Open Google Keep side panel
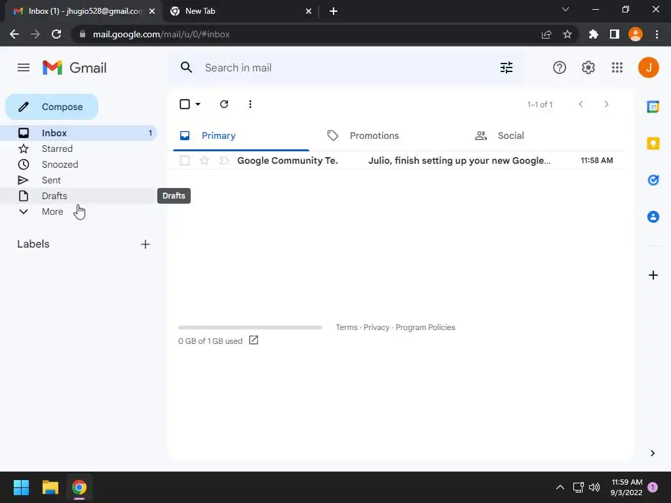The image size is (671, 503). (x=653, y=143)
